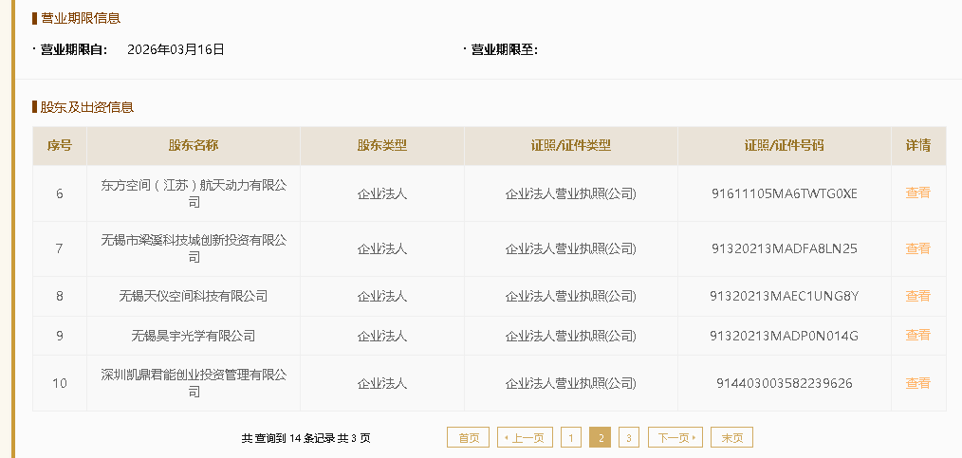Click the 股东及出资信息 section heading
962x458 pixels.
86,107
